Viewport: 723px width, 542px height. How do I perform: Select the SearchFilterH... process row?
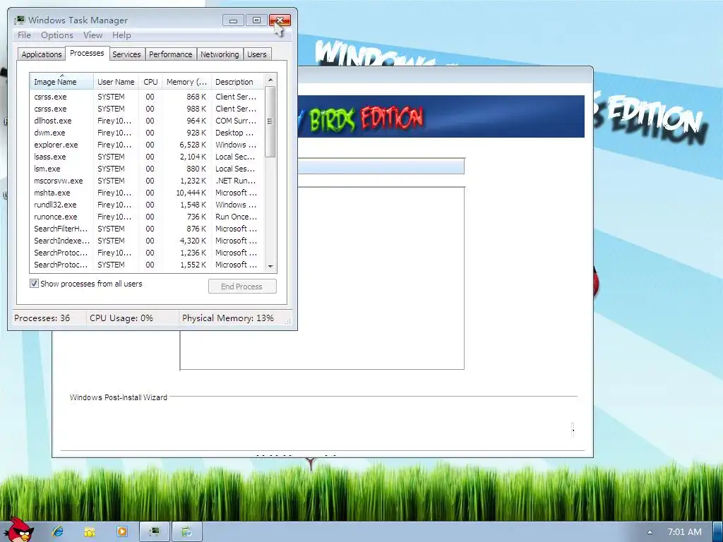click(x=147, y=229)
